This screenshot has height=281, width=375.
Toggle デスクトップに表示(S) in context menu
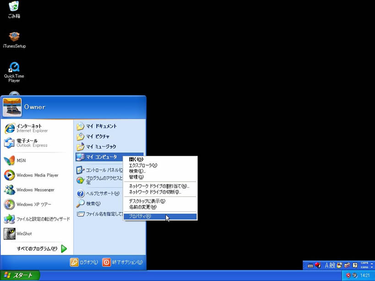coord(160,201)
